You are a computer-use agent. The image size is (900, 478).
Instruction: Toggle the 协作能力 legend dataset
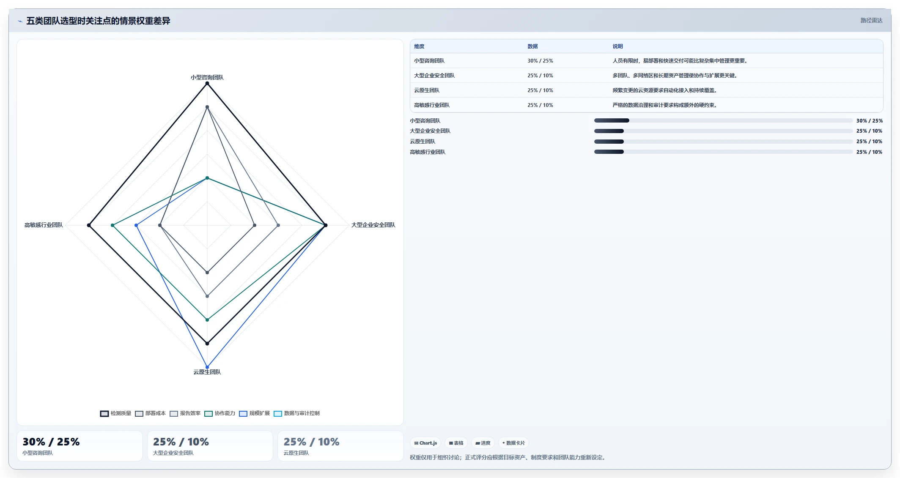[x=220, y=413]
